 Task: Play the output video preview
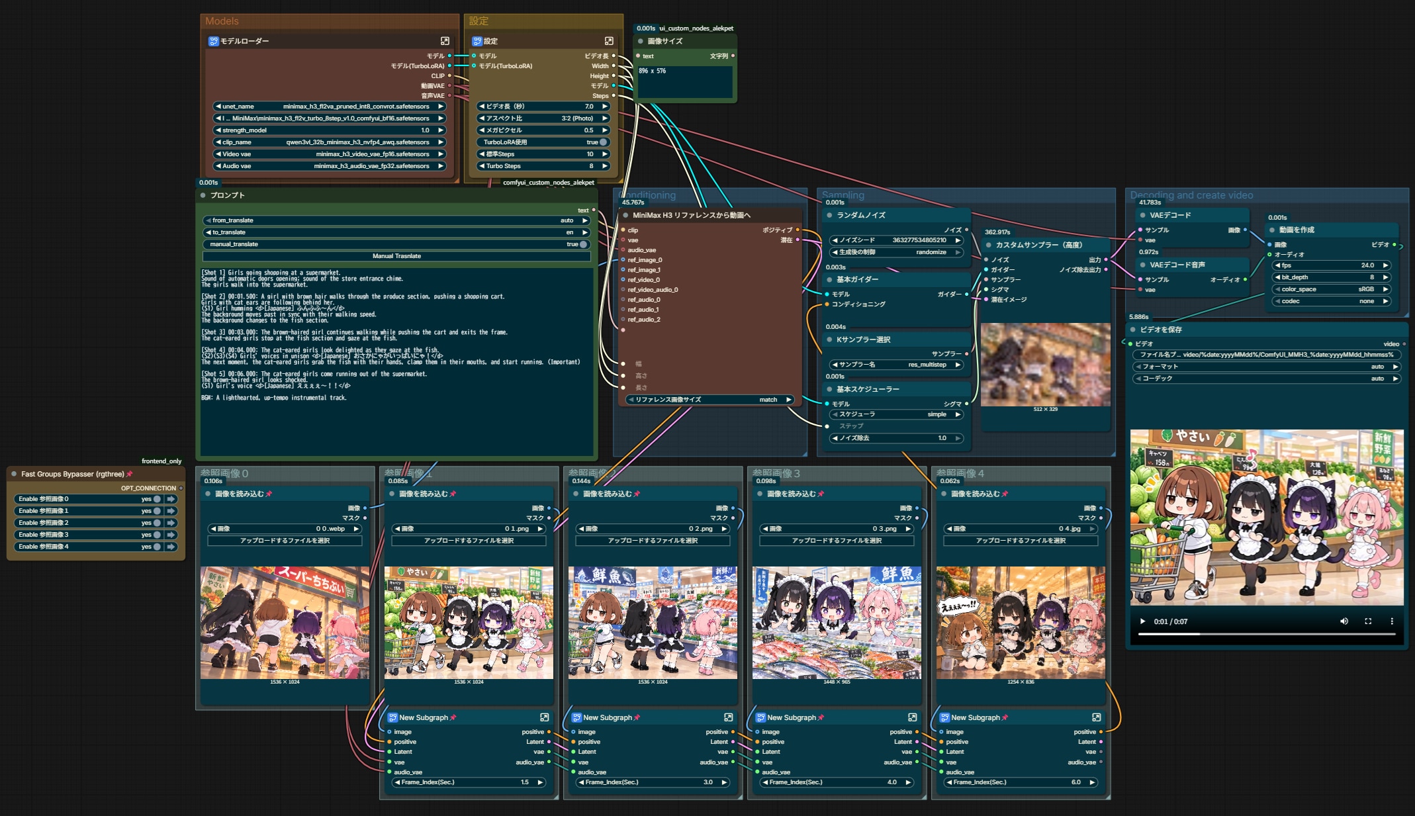[1142, 621]
